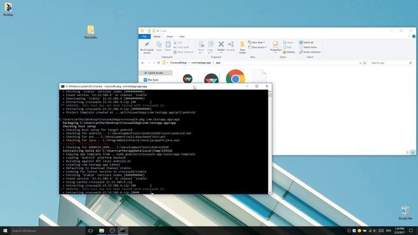Expand the address bar history dropdown
The image size is (418, 235).
(x=360, y=63)
